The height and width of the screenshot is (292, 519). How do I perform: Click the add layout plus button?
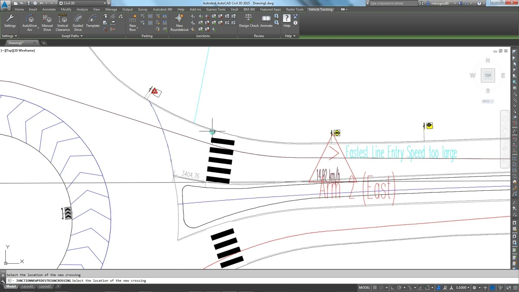(58, 286)
